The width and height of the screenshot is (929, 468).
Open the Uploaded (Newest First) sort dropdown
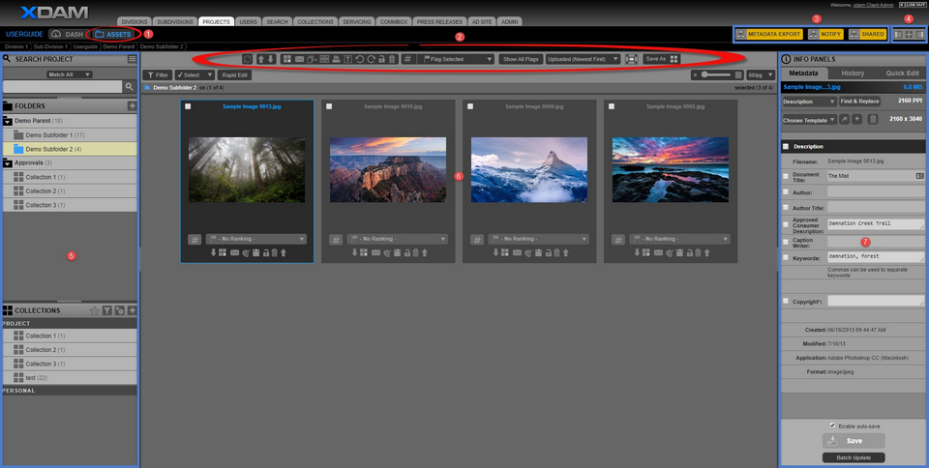583,59
